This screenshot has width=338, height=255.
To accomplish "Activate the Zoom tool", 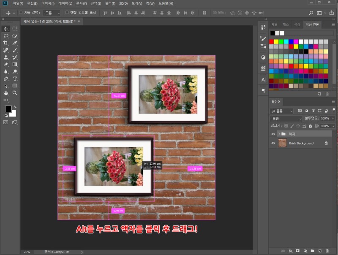I will click(x=15, y=92).
